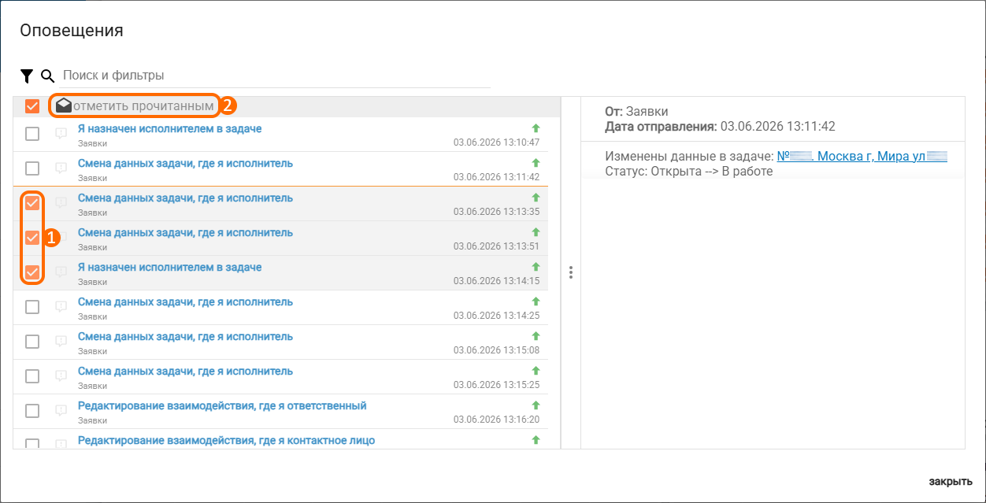This screenshot has height=503, width=986.
Task: Click green arrow on 13:14:25 notification
Action: click(536, 301)
